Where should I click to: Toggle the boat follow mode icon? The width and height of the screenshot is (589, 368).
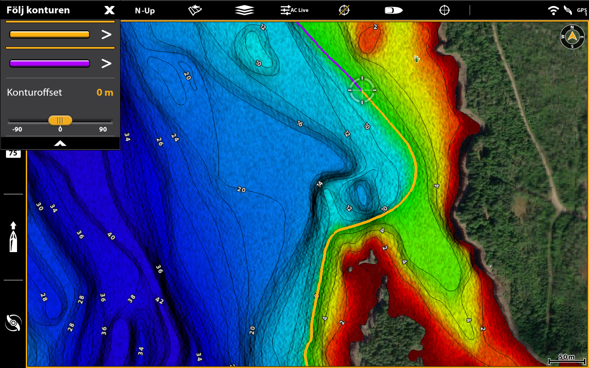(x=393, y=10)
